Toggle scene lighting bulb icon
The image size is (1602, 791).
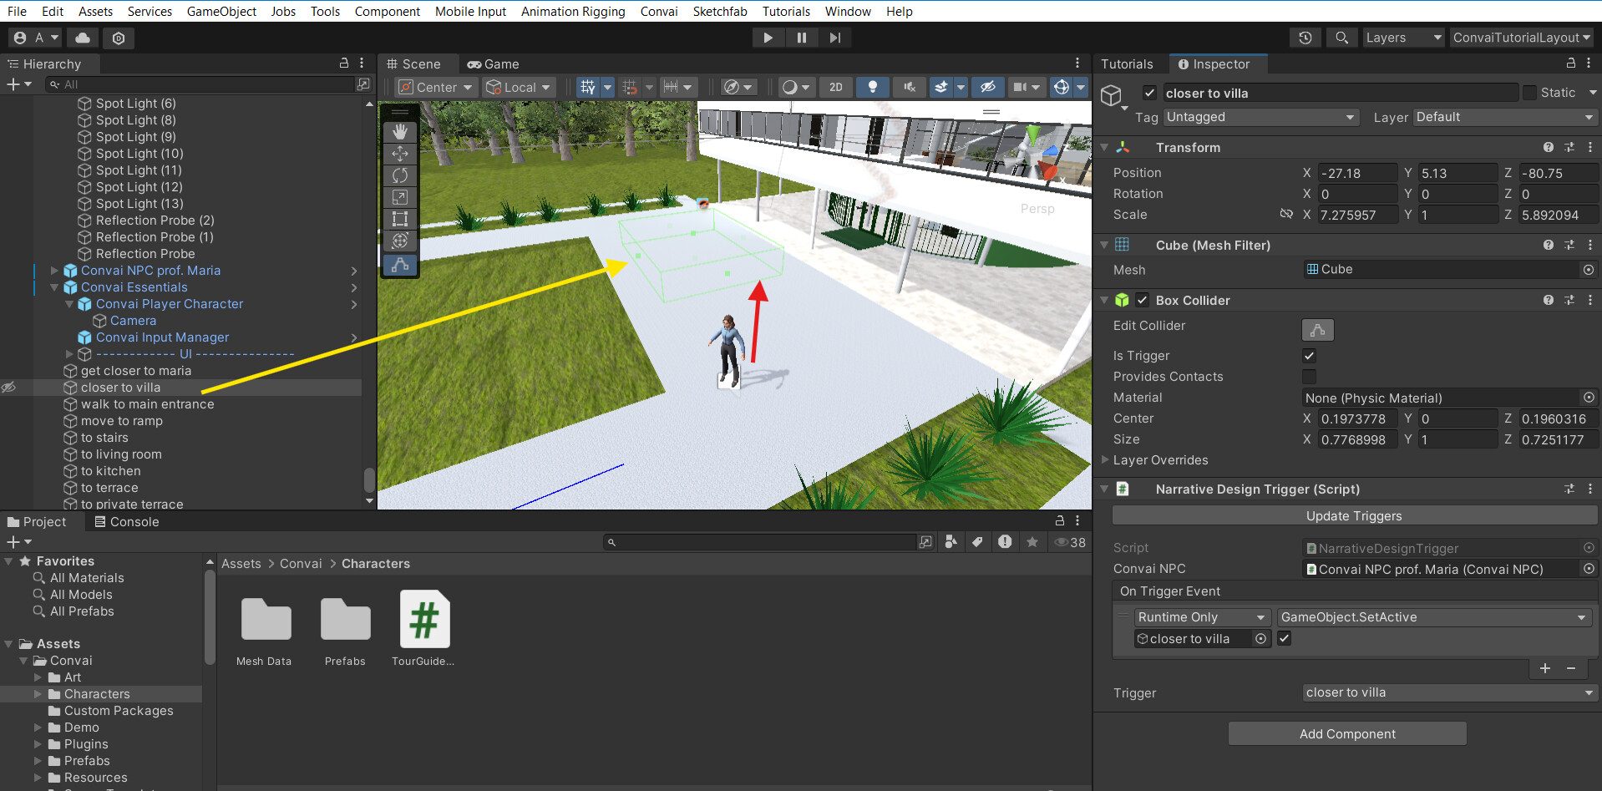pos(873,87)
